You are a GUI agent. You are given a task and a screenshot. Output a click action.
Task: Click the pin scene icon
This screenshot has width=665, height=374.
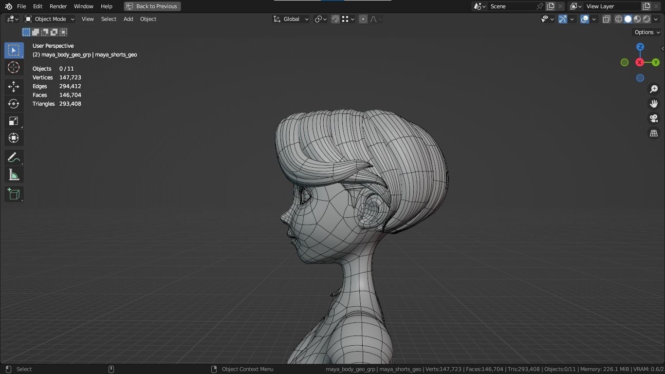[539, 6]
